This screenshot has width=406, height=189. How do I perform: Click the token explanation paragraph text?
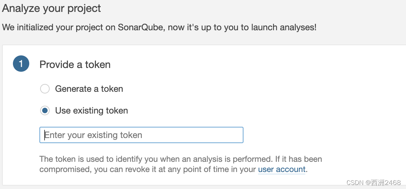tap(181, 164)
